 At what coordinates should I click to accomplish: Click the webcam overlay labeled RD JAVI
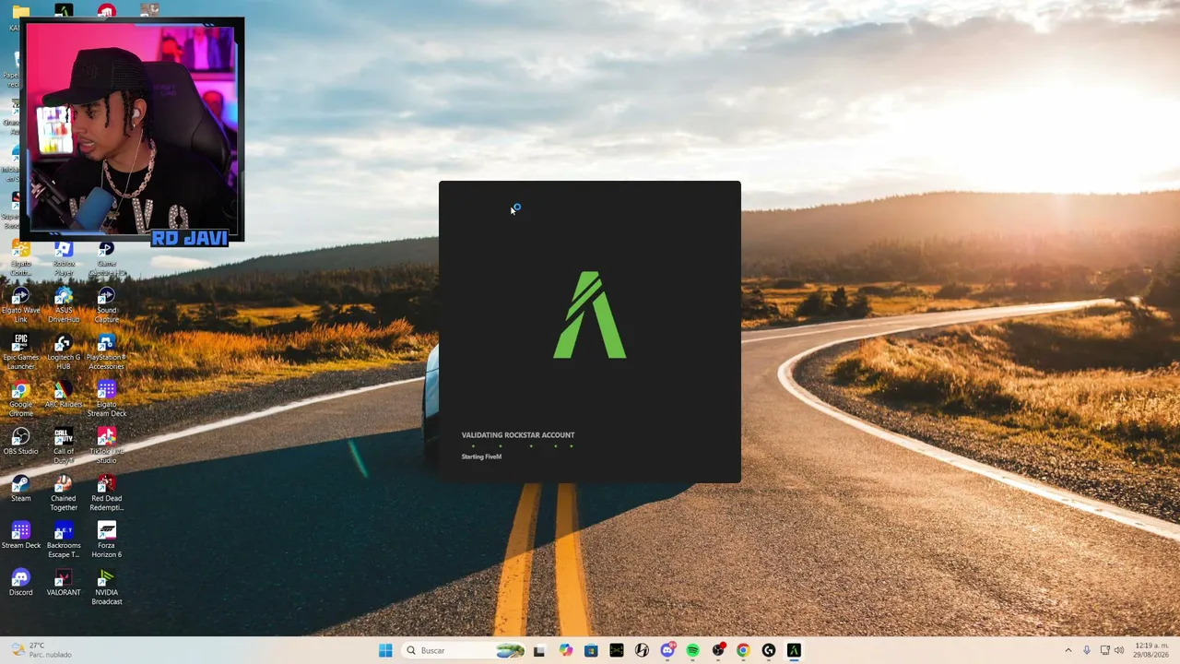pyautogui.click(x=135, y=132)
